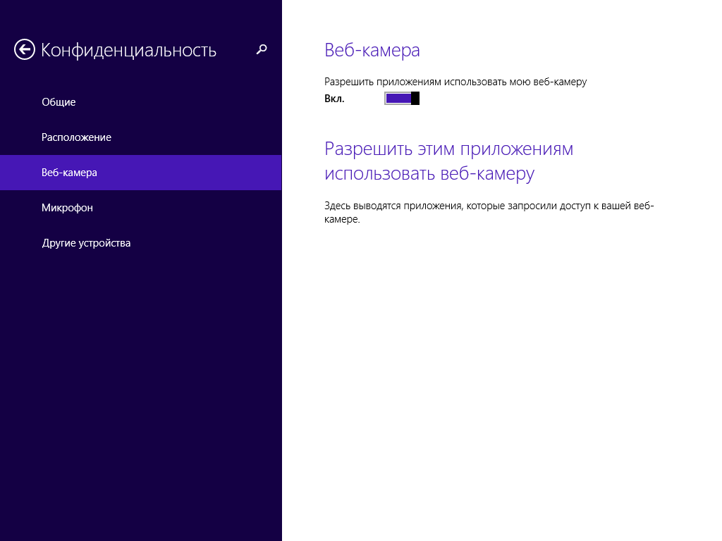Image resolution: width=722 pixels, height=541 pixels.
Task: Open Другие устройства settings
Action: (86, 243)
